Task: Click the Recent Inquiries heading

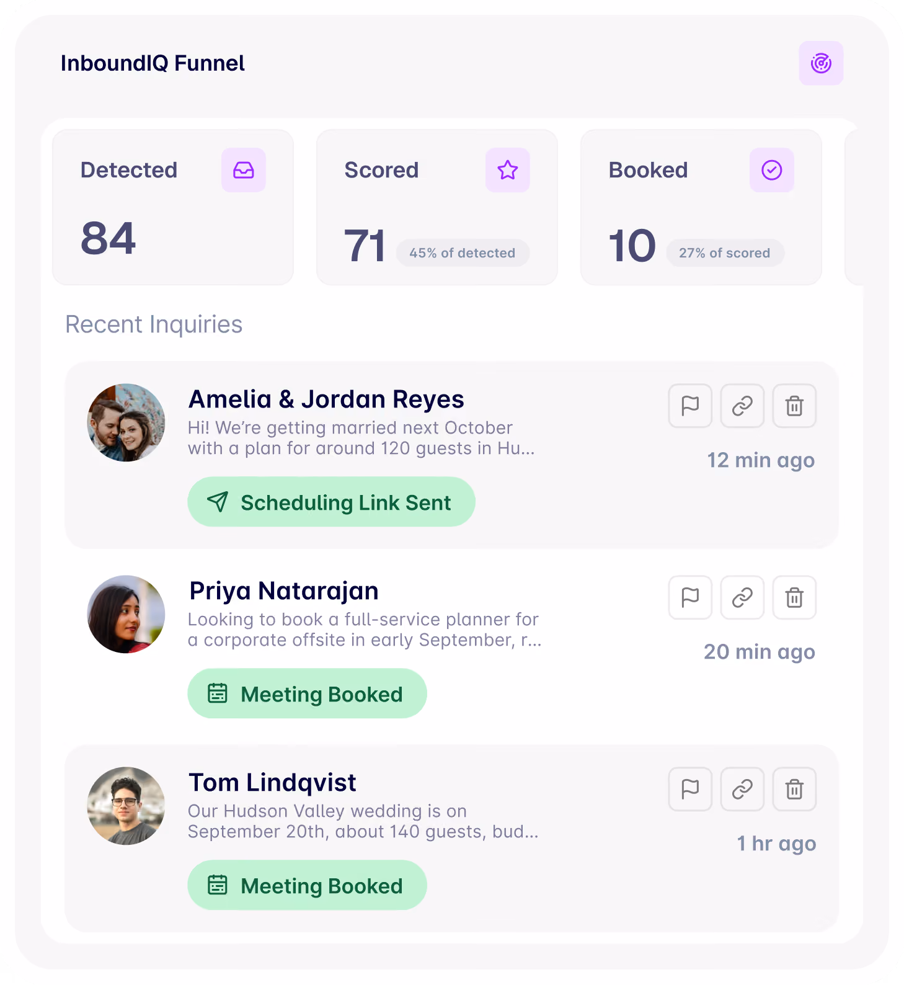Action: point(154,324)
